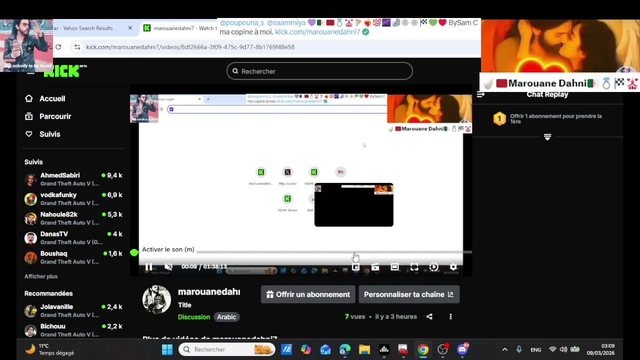Open the blue taskbar app beside the search box
The width and height of the screenshot is (640, 360).
(286, 349)
